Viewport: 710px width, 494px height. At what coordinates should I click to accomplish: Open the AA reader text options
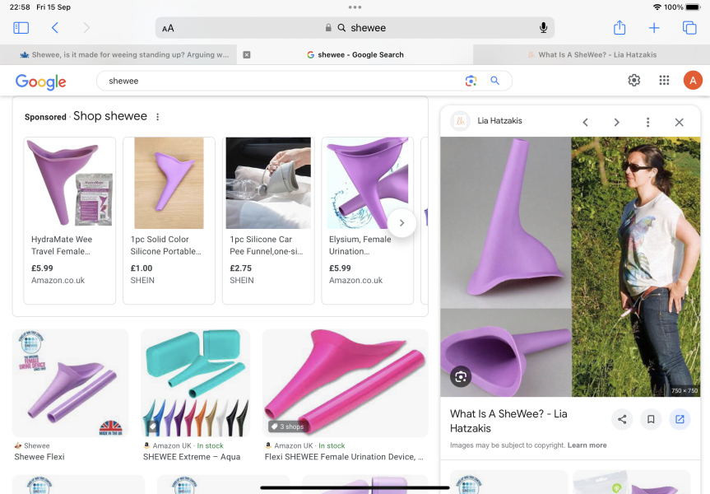168,28
